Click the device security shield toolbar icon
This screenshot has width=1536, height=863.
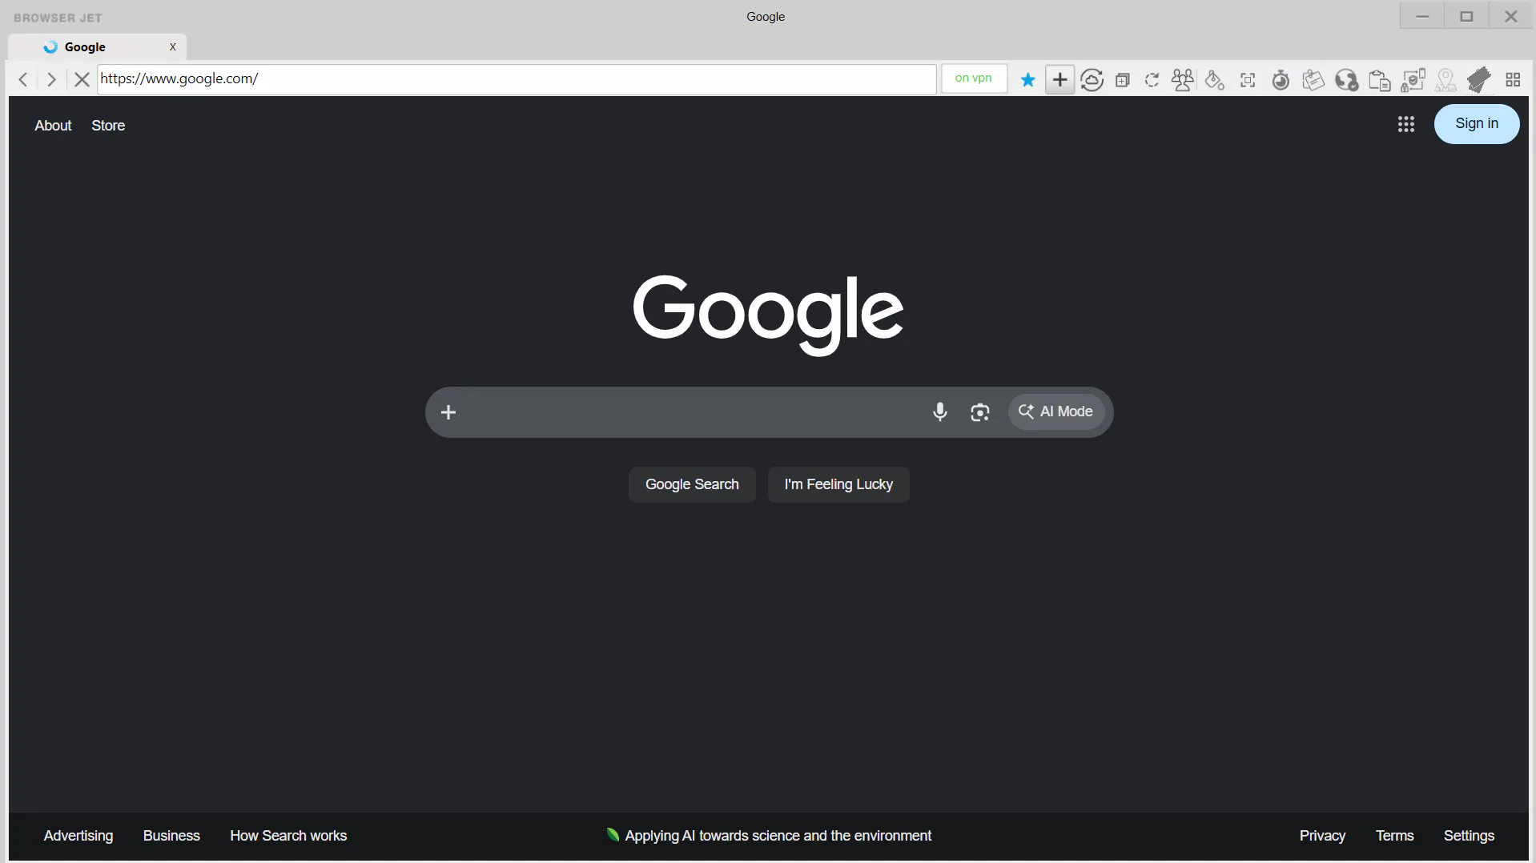(x=1413, y=79)
